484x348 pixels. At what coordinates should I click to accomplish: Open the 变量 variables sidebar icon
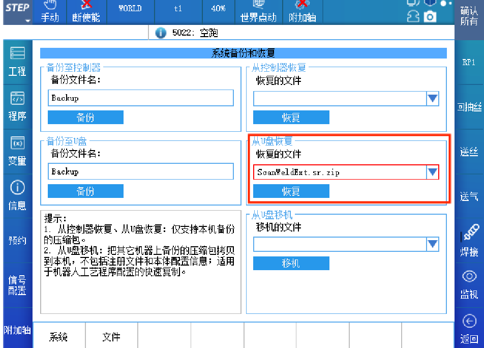click(17, 143)
